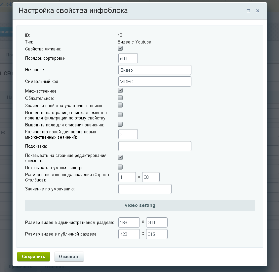The width and height of the screenshot is (279, 272).
Task: Focus the 'Название' field containing Видео
Action: coord(155,70)
